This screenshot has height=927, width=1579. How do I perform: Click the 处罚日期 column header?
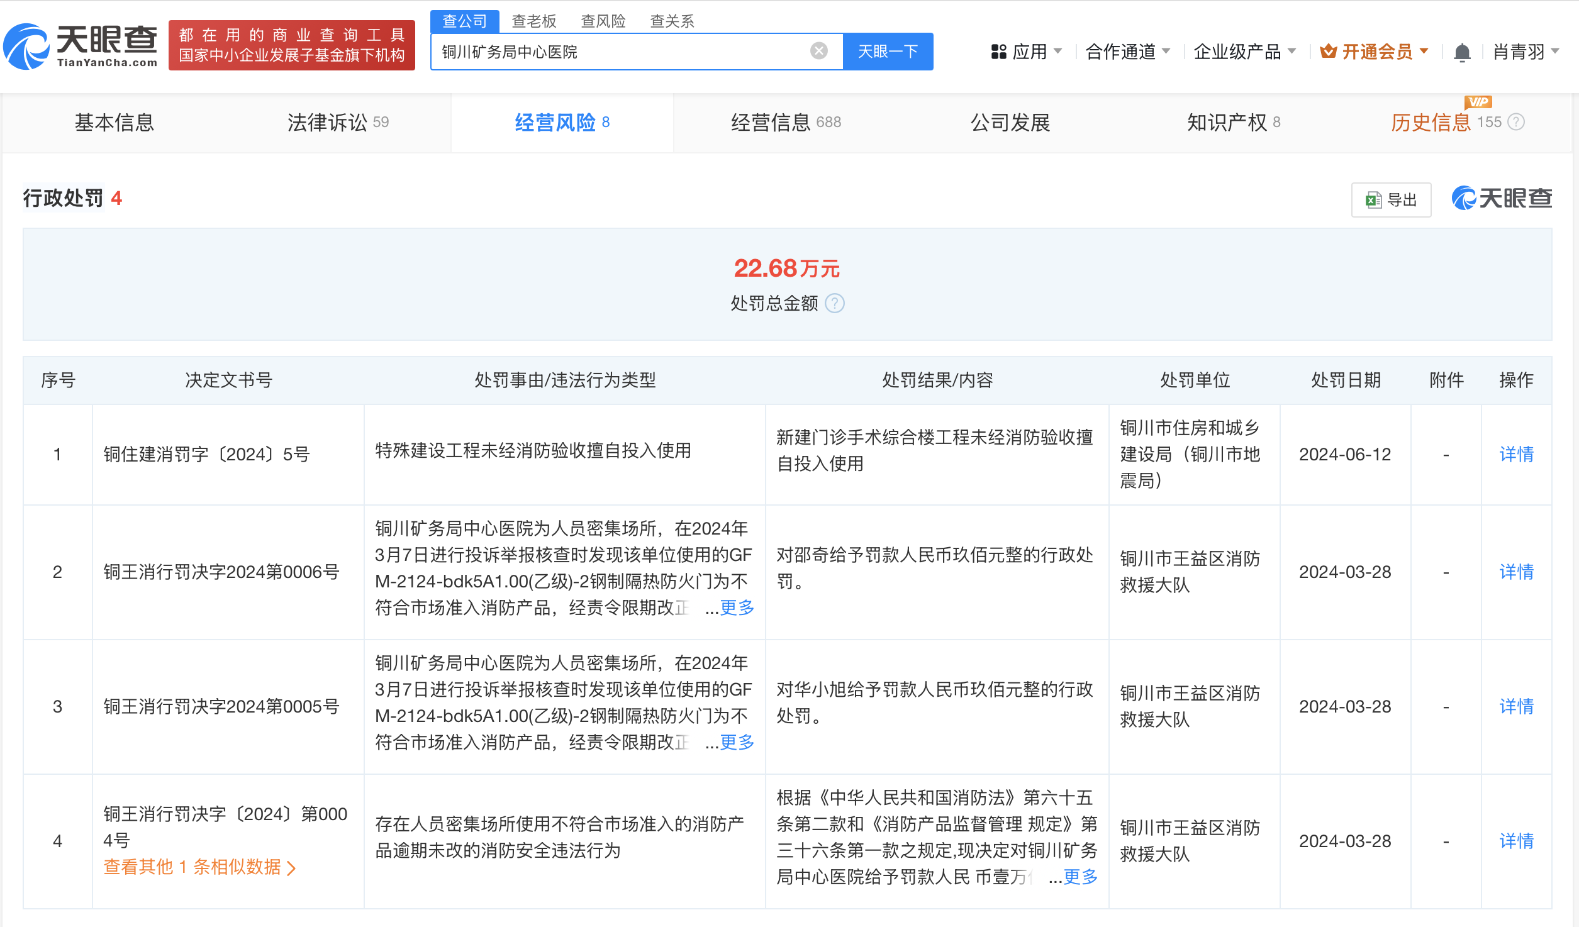coord(1346,380)
